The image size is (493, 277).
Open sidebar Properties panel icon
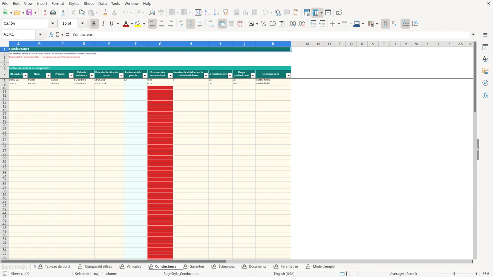(485, 47)
